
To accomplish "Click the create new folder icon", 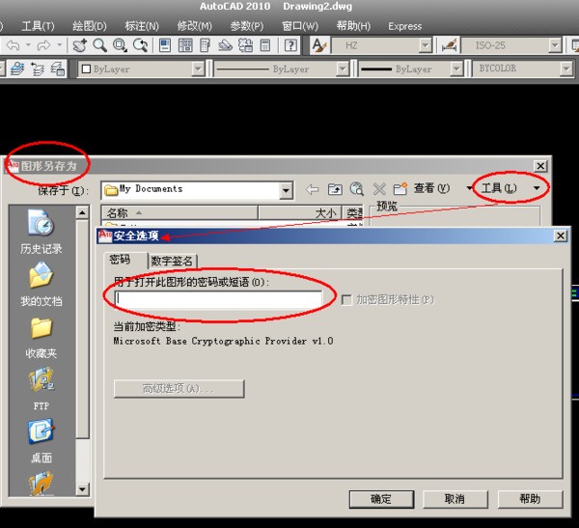I will [x=400, y=189].
